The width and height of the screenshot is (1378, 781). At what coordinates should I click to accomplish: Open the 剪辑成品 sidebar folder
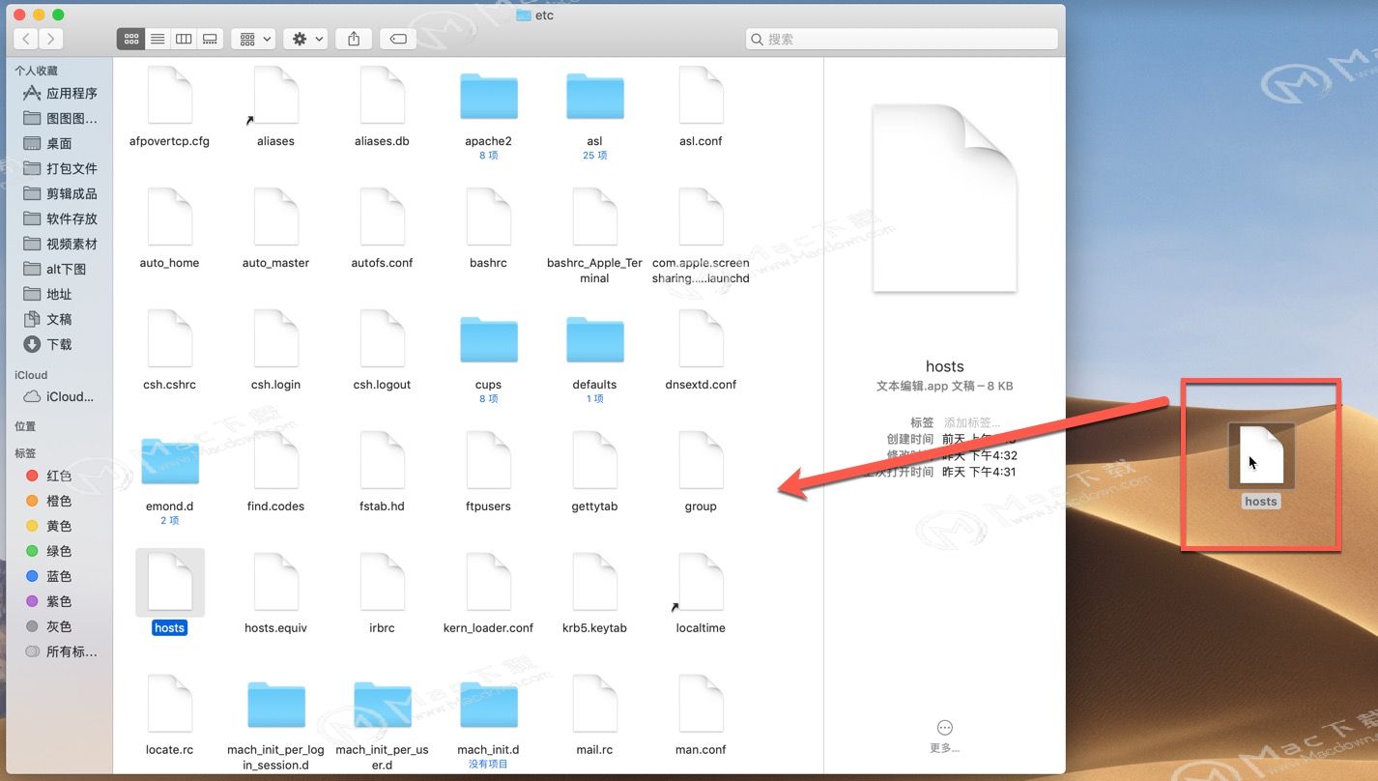[60, 193]
